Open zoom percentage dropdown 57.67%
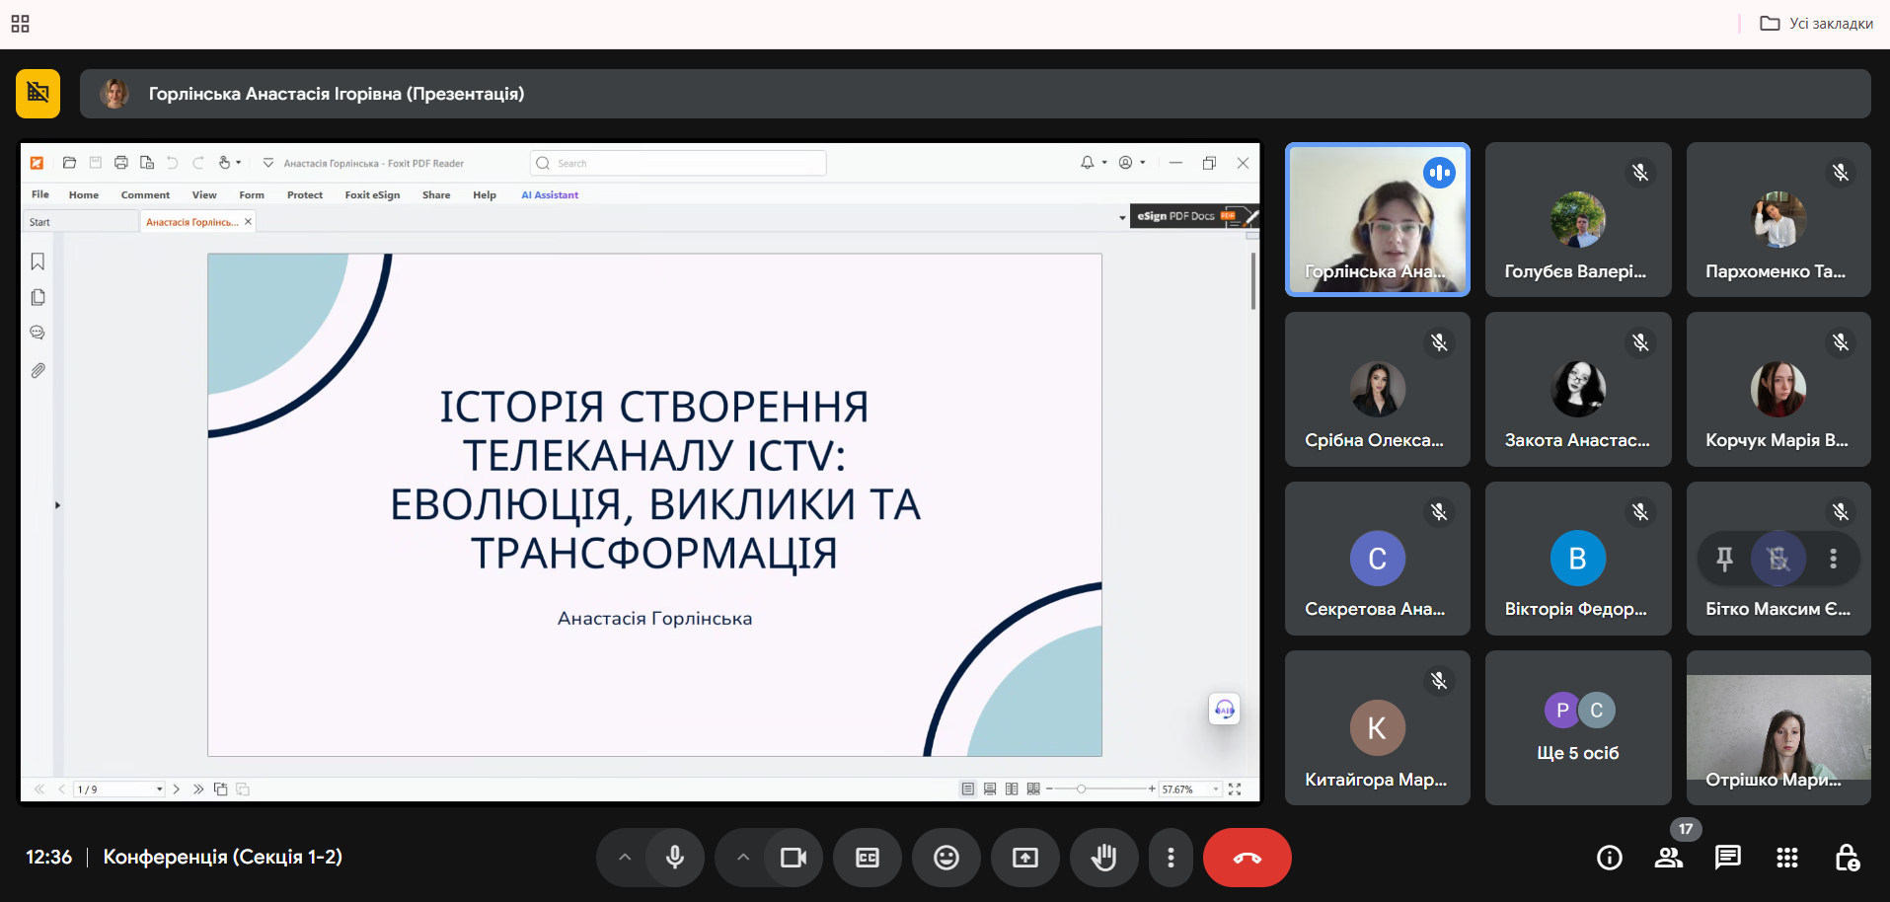The height and width of the screenshot is (902, 1890). point(1216,789)
